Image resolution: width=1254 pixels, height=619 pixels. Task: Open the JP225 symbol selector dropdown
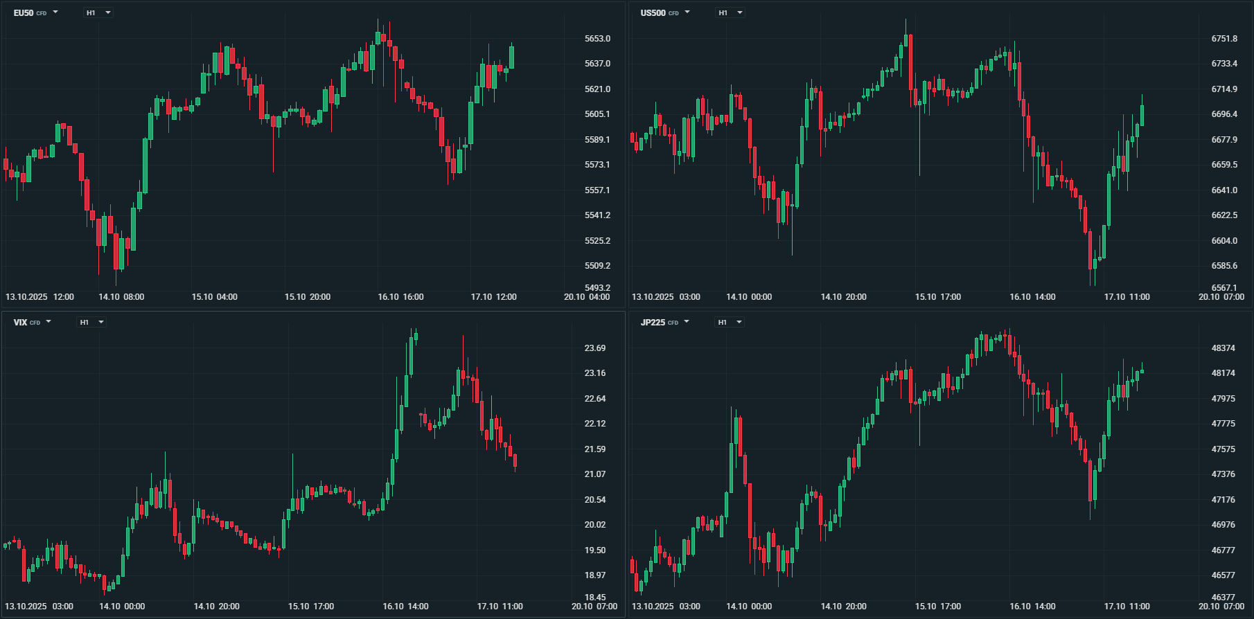click(687, 322)
